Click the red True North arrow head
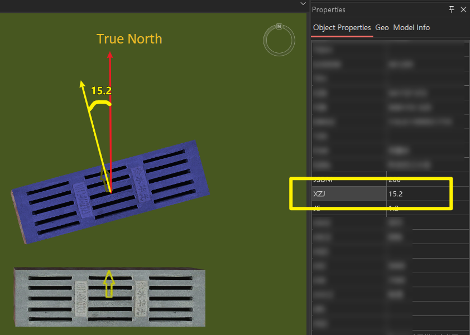 click(x=111, y=55)
